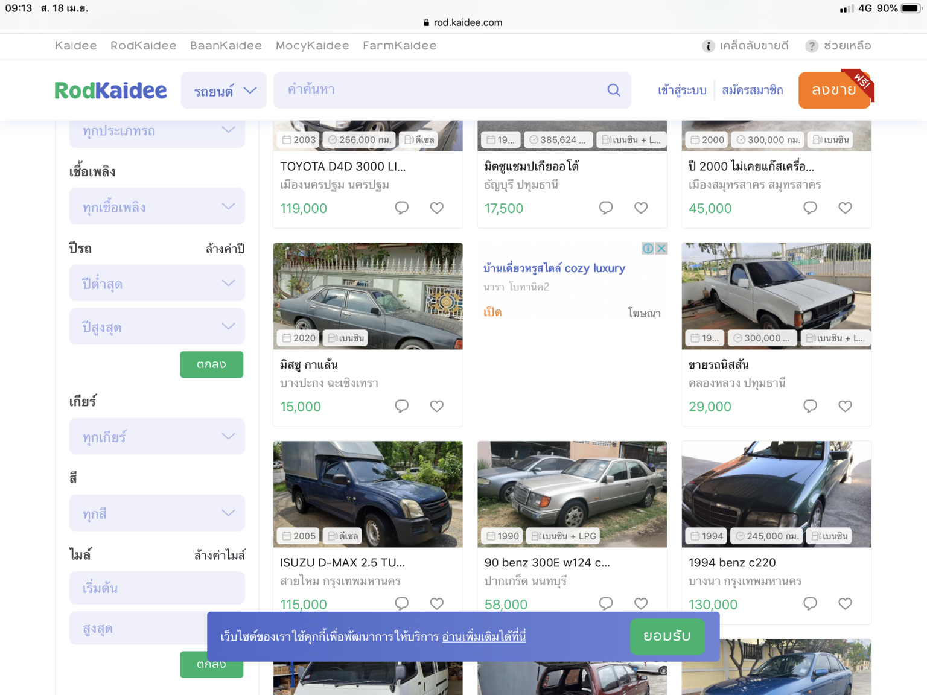This screenshot has height=695, width=927.
Task: Go to RodKaidee top nav link
Action: (x=143, y=46)
